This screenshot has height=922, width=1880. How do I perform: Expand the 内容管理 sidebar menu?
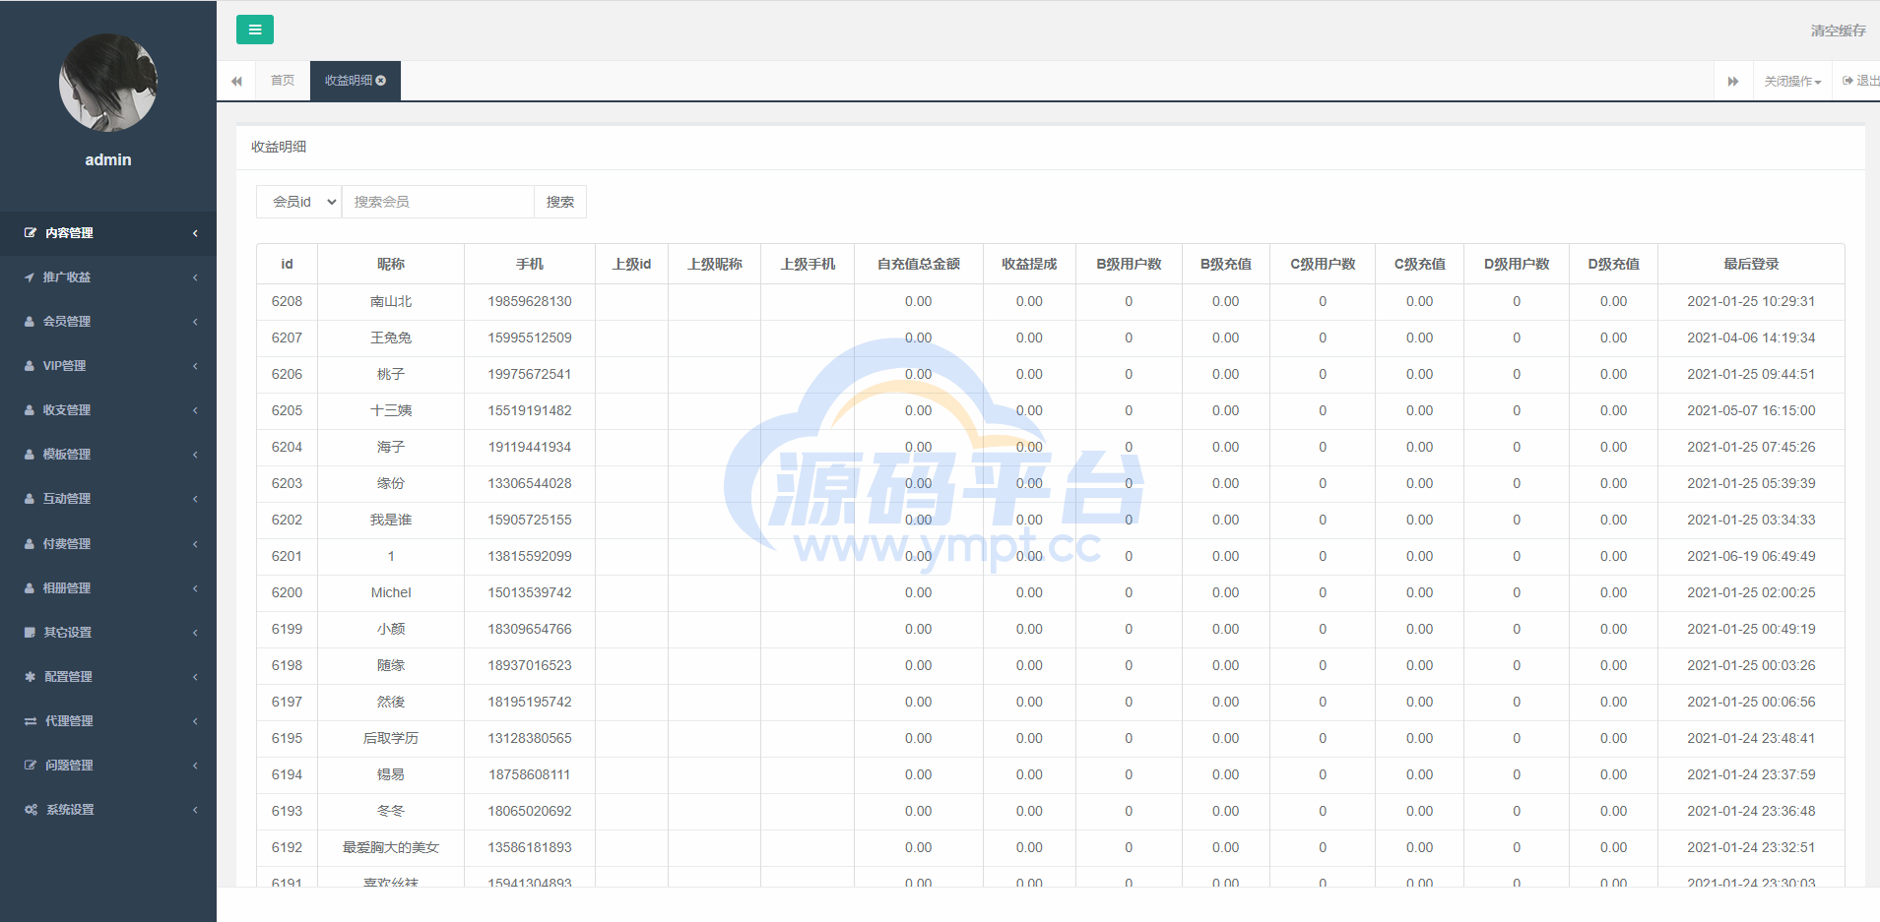click(108, 233)
